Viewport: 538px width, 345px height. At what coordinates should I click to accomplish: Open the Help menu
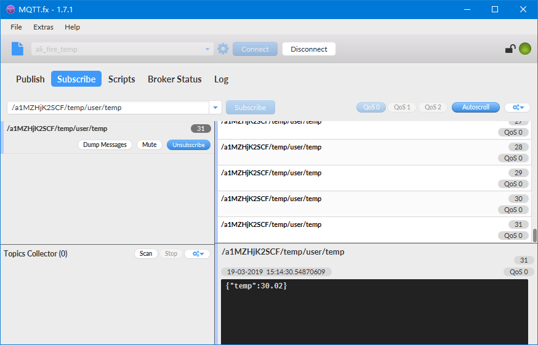(72, 27)
